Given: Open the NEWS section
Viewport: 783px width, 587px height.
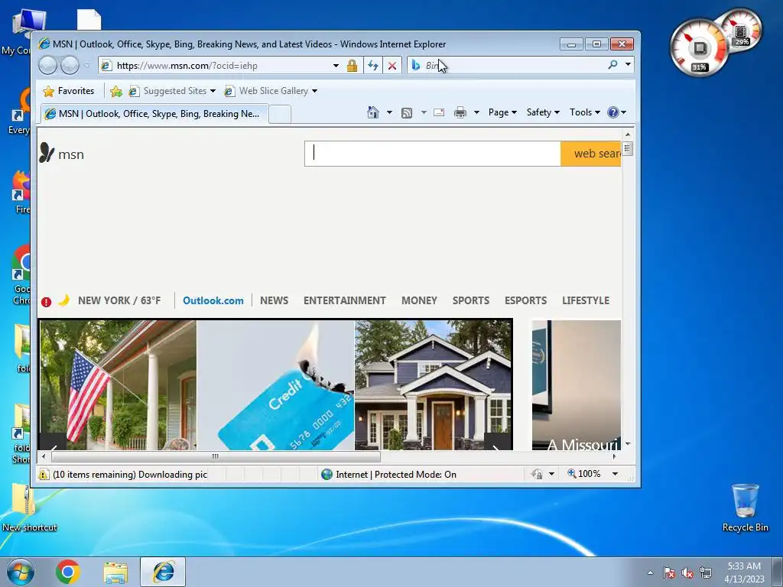Looking at the screenshot, I should (x=275, y=300).
